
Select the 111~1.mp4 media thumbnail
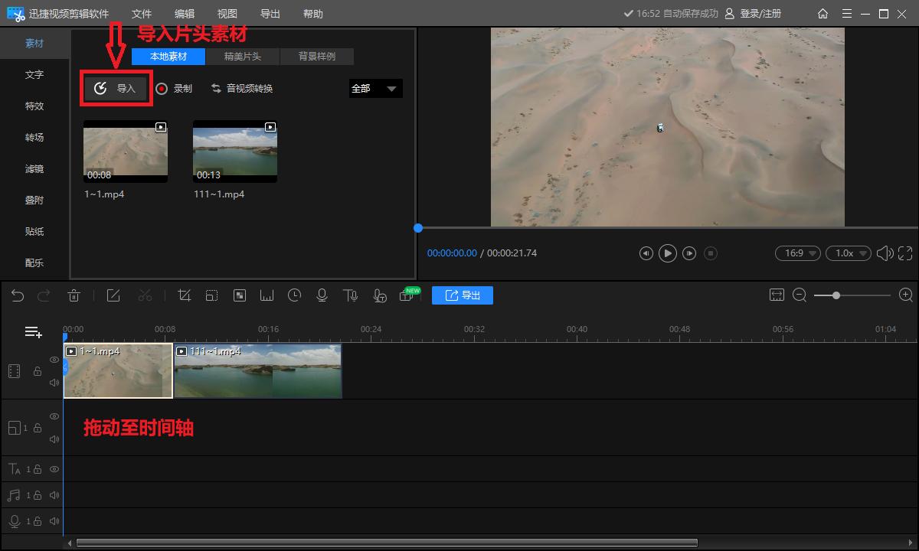[x=235, y=151]
